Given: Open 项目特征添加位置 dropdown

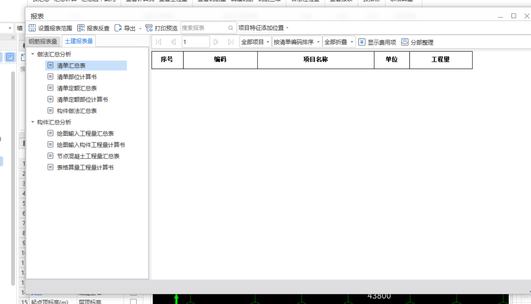Looking at the screenshot, I should pyautogui.click(x=263, y=28).
